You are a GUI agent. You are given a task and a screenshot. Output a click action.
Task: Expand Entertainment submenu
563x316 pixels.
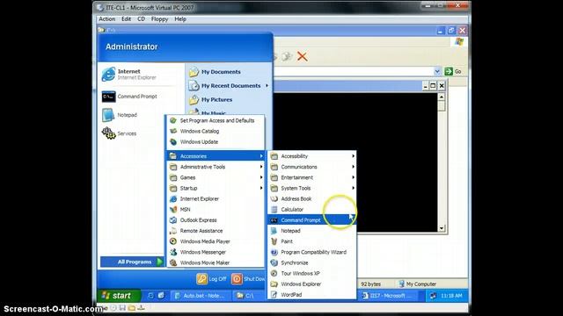[x=312, y=177]
